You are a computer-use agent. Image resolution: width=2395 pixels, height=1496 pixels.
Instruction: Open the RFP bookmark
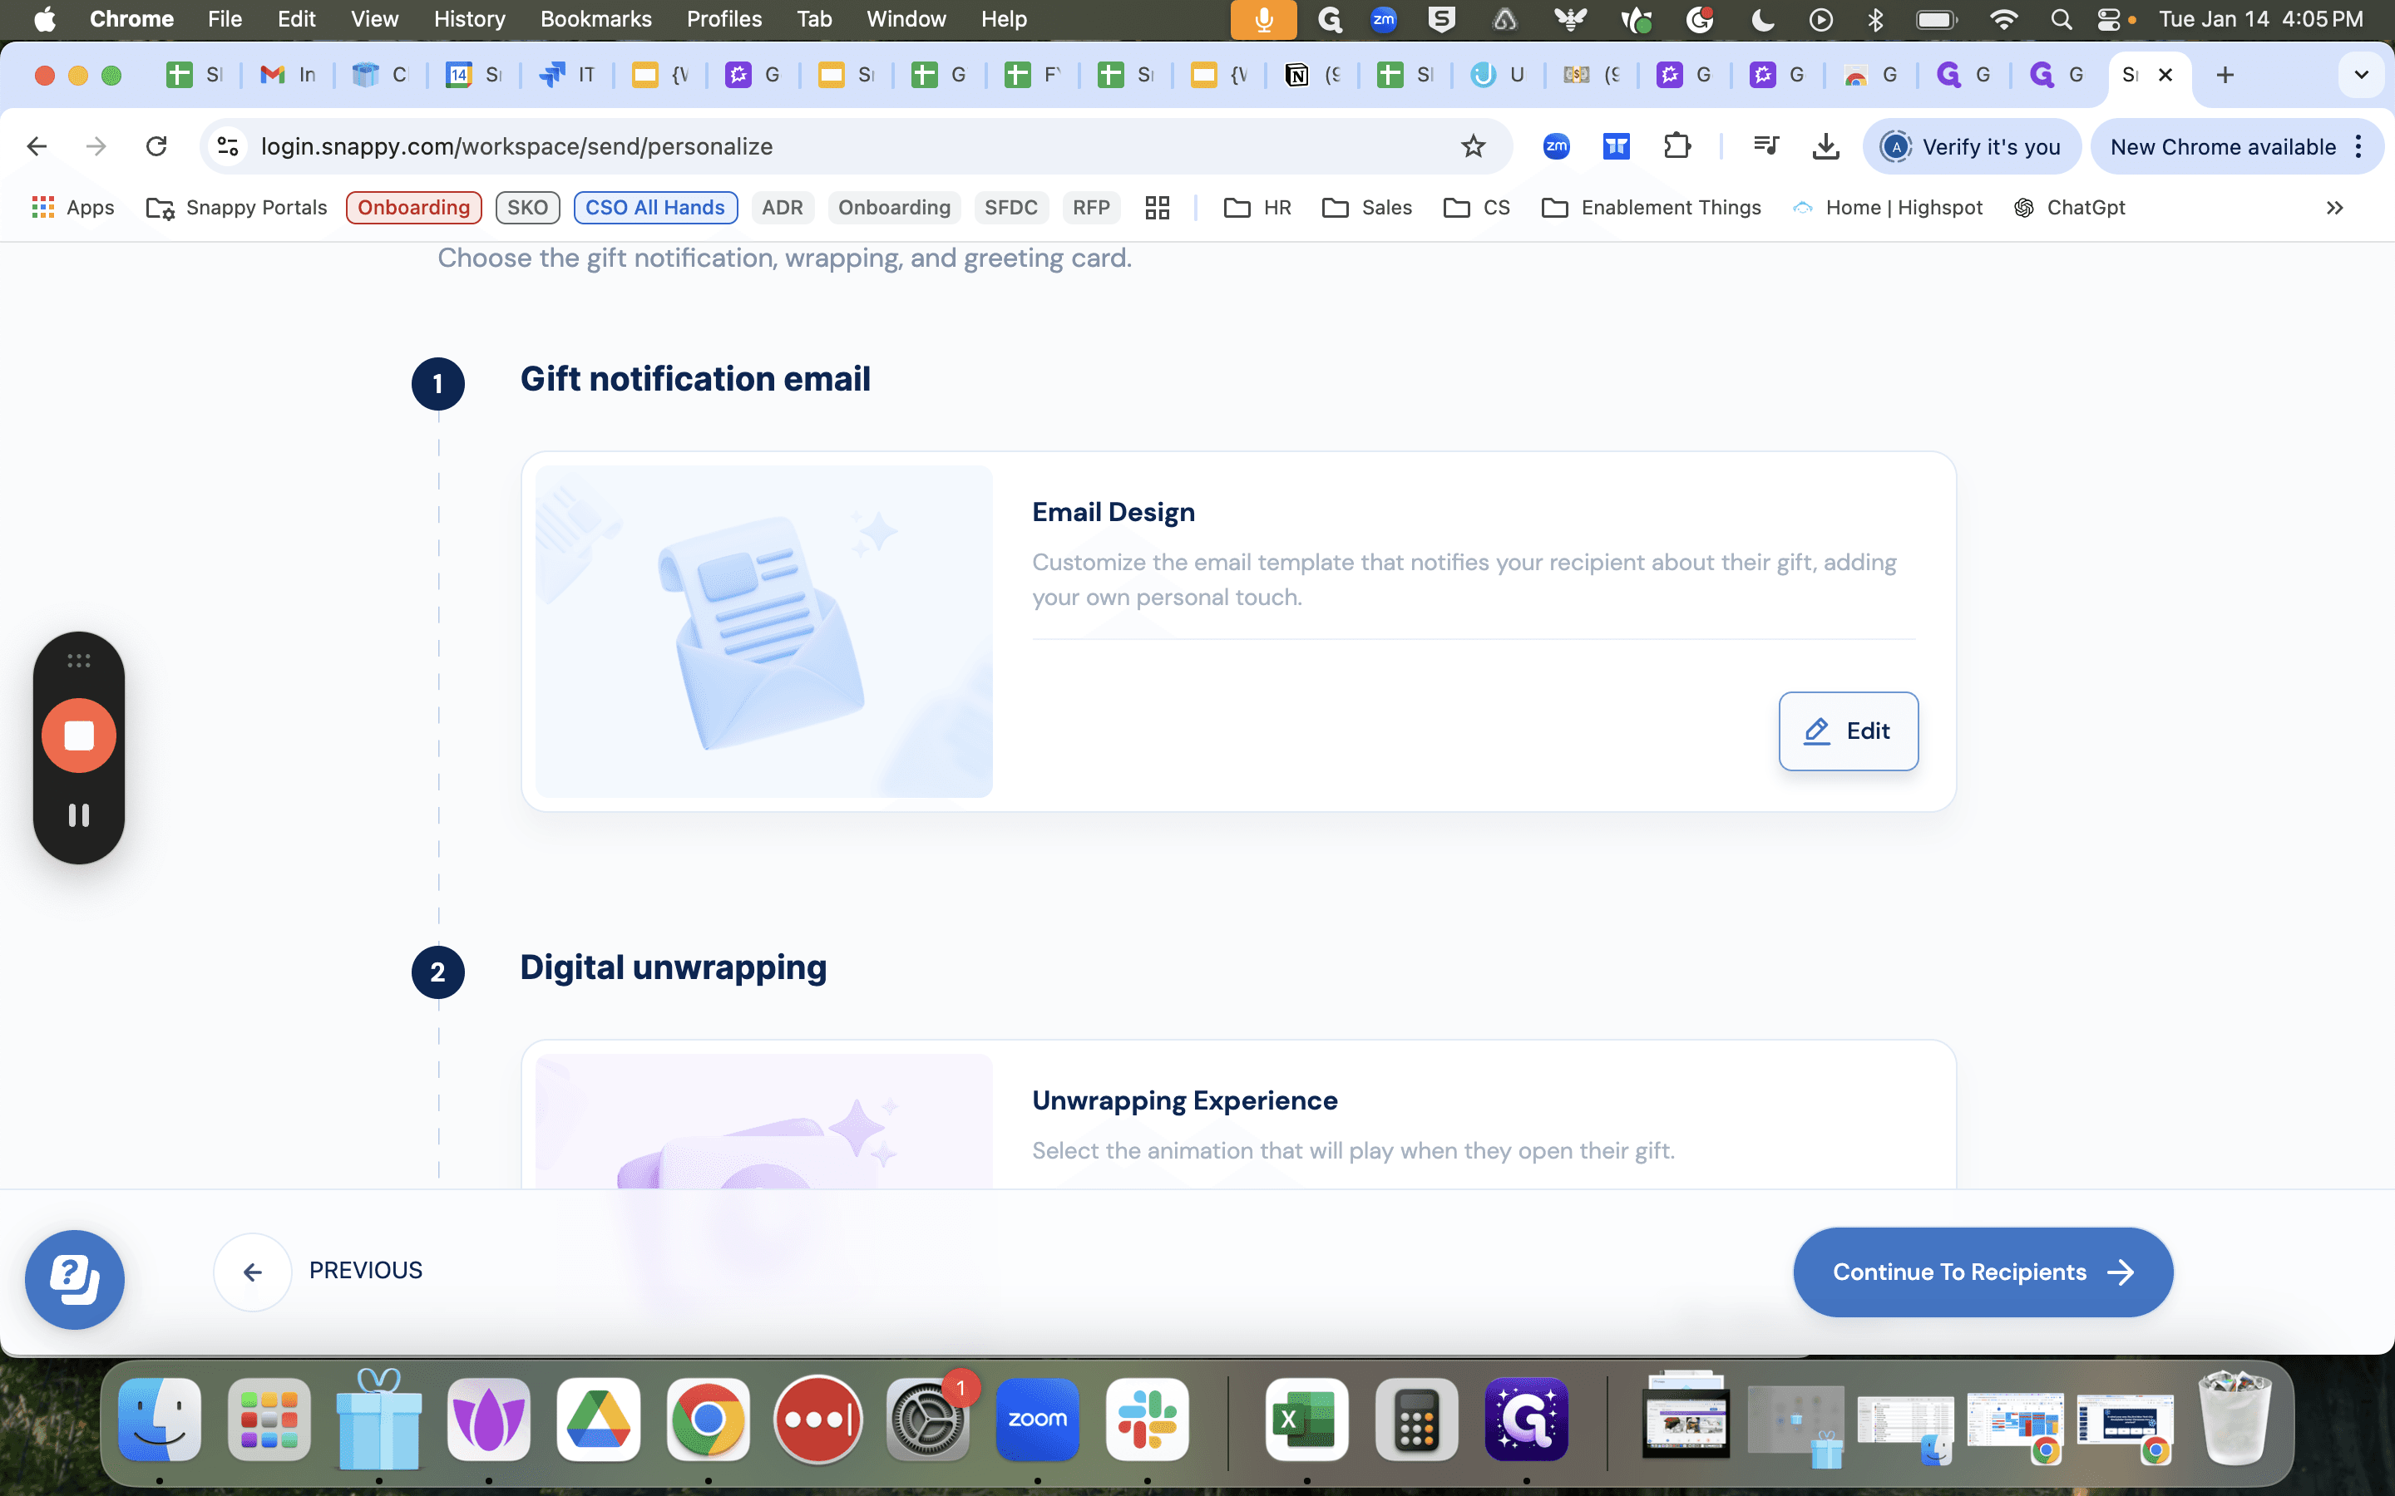coord(1090,208)
